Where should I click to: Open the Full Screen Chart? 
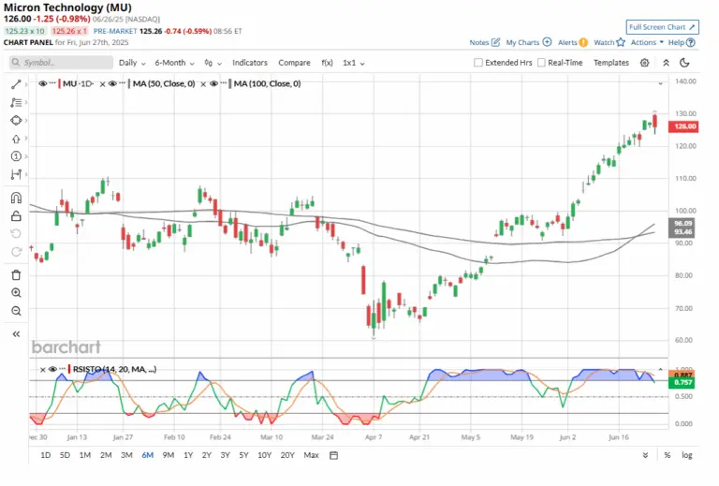pyautogui.click(x=662, y=27)
